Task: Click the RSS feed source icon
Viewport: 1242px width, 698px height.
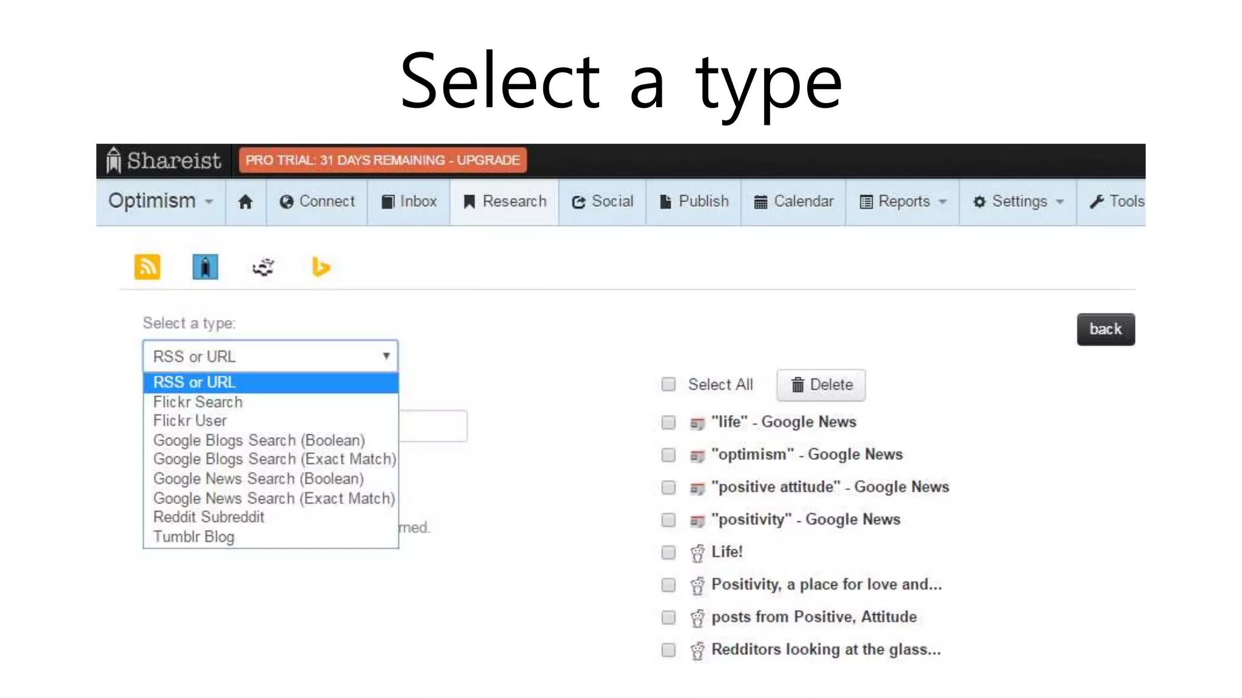Action: [x=147, y=267]
